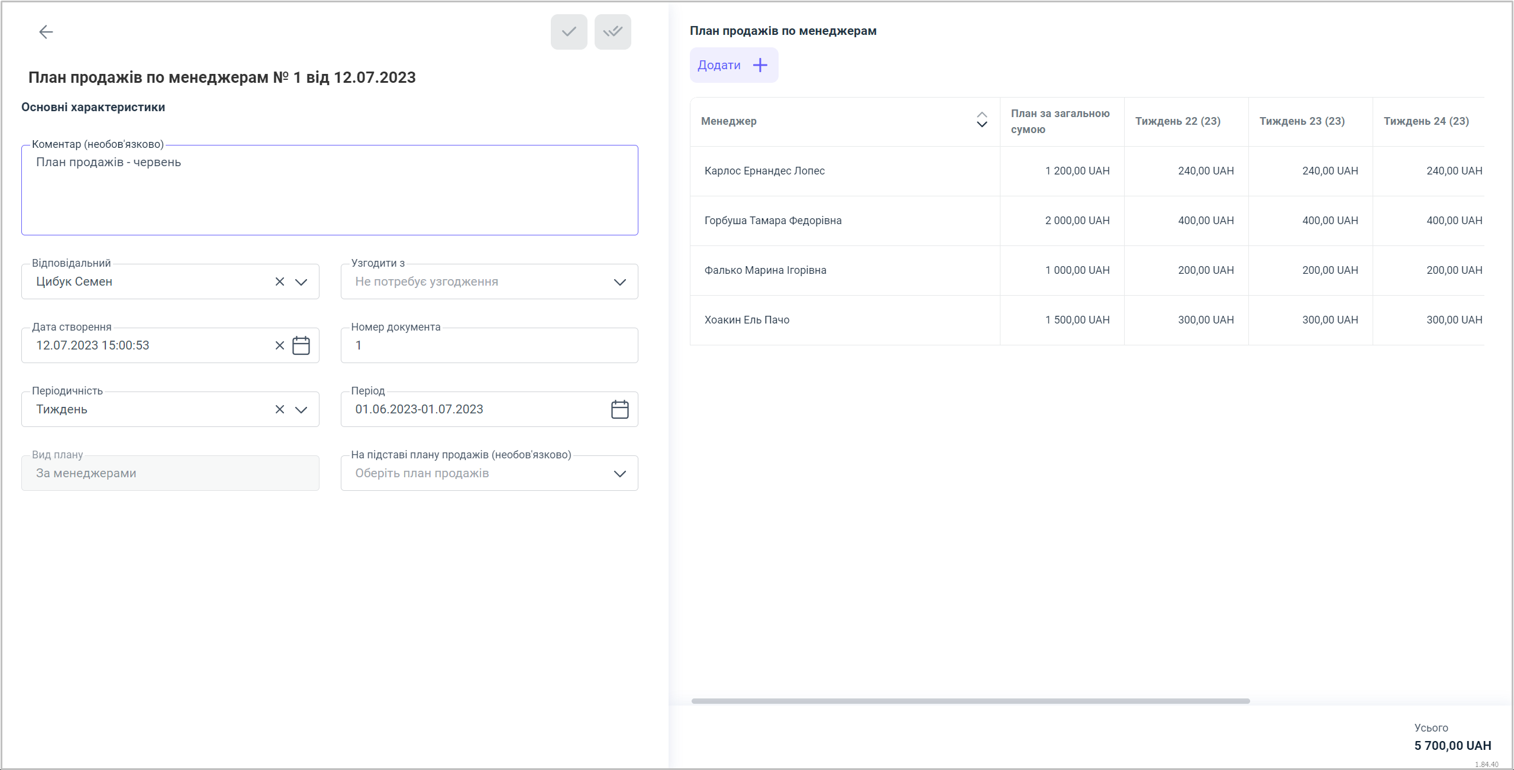Click the Додати button label
The width and height of the screenshot is (1514, 770).
point(719,65)
